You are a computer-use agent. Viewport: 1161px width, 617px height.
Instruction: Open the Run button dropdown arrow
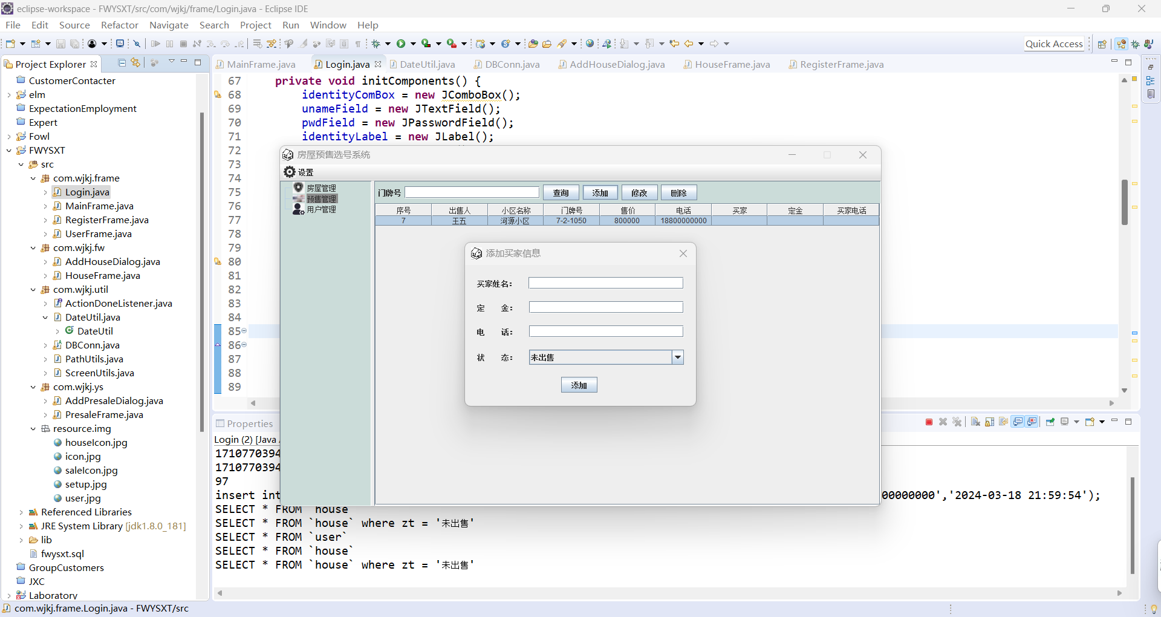(x=413, y=44)
